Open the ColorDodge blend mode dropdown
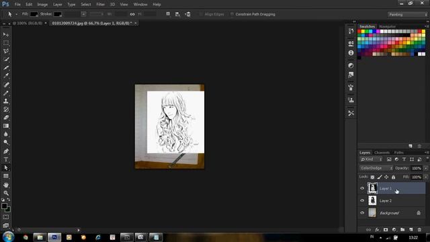 (x=376, y=168)
